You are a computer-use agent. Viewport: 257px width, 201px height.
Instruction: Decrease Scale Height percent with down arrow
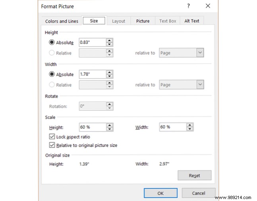(x=110, y=129)
